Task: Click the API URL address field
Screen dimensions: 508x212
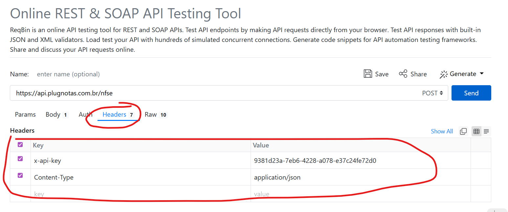Action: pyautogui.click(x=213, y=93)
